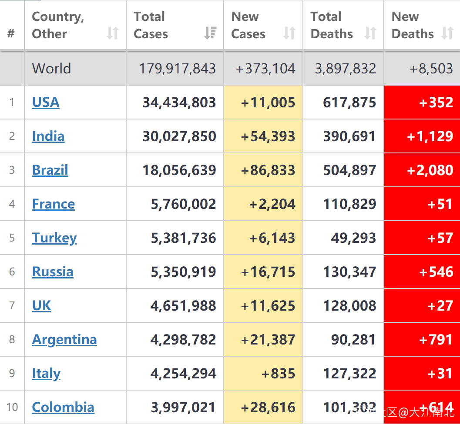Image resolution: width=460 pixels, height=424 pixels.
Task: Open the Colombia link
Action: [x=63, y=407]
